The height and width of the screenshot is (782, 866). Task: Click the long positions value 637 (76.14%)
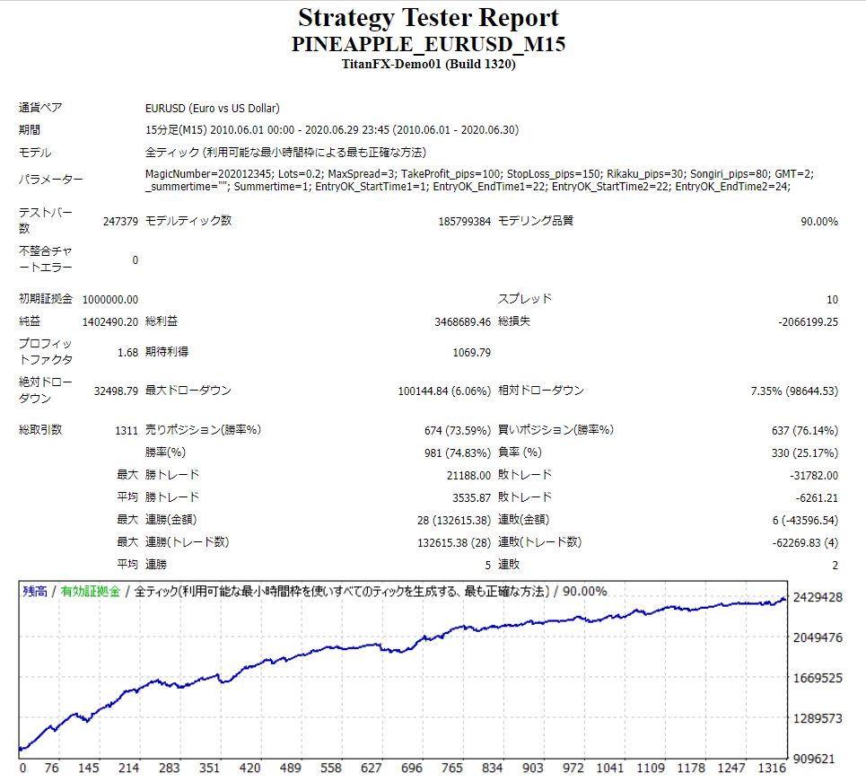coord(805,430)
